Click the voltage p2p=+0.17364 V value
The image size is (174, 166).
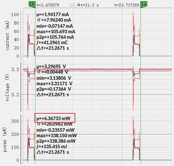pyautogui.click(x=54, y=89)
